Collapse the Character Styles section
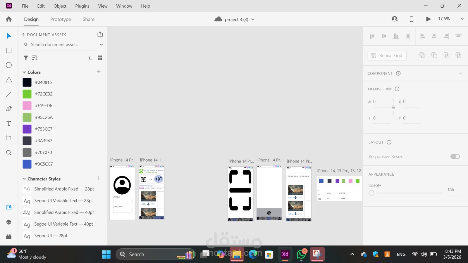This screenshot has width=468, height=263. tap(24, 179)
